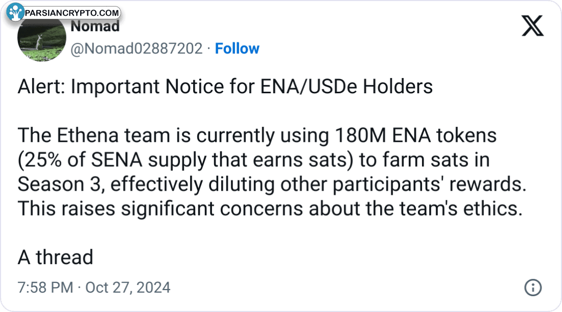Open the @Nomad02887202 handle link
The width and height of the screenshot is (562, 312).
coord(136,48)
